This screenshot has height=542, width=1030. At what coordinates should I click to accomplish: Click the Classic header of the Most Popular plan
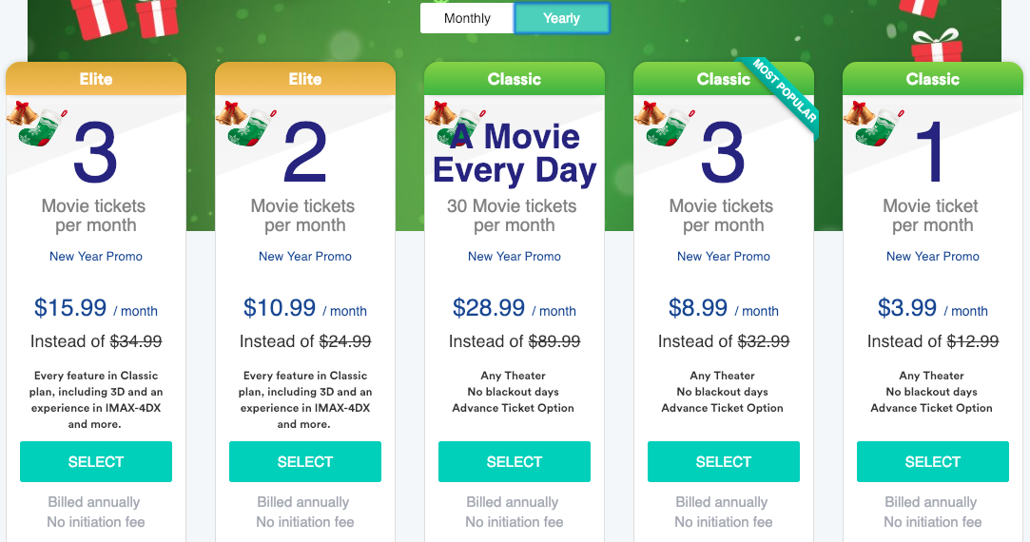[724, 79]
